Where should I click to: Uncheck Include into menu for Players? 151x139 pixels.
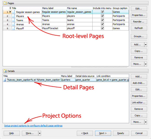coord(102,16)
